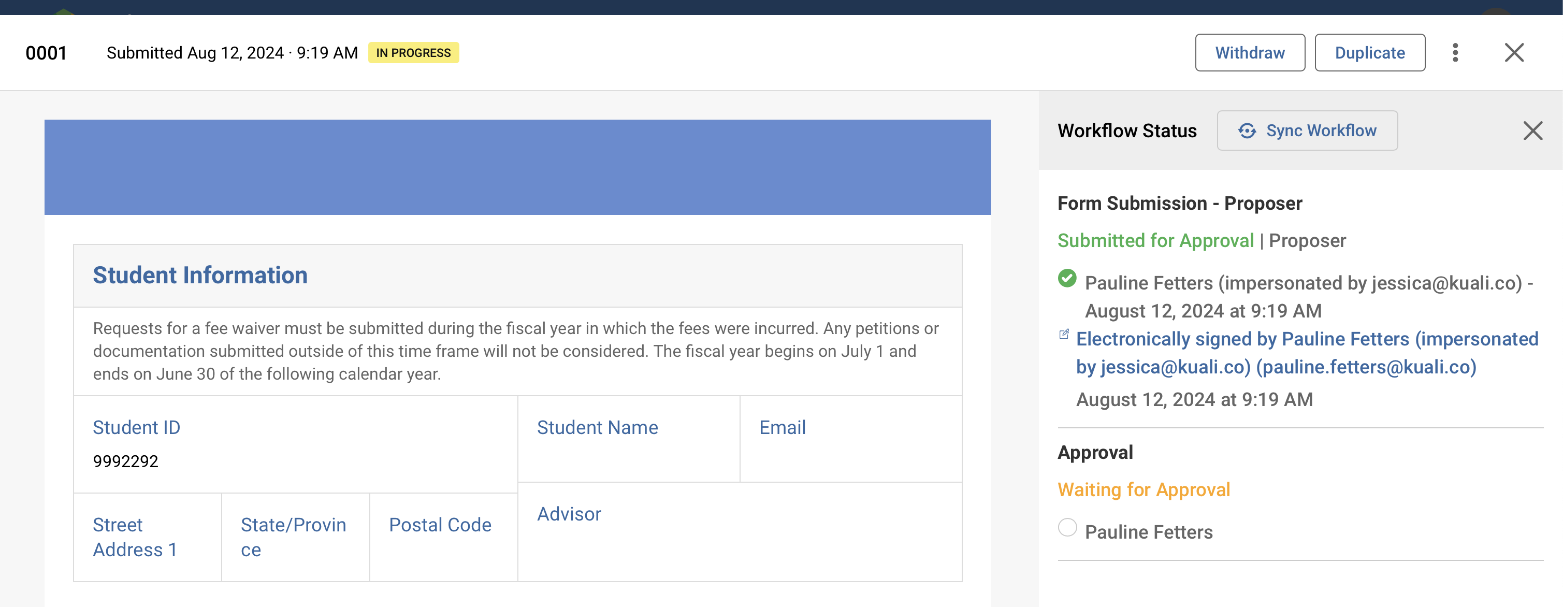
Task: Click the Postal Code field
Action: [440, 525]
